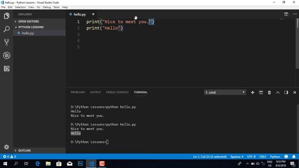Split the terminal panel

pos(261,92)
